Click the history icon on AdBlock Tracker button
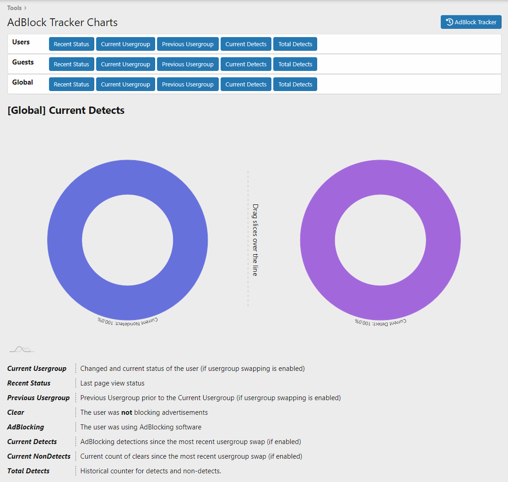The height and width of the screenshot is (482, 508). click(449, 22)
